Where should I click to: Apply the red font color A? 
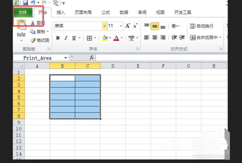[x=117, y=38]
